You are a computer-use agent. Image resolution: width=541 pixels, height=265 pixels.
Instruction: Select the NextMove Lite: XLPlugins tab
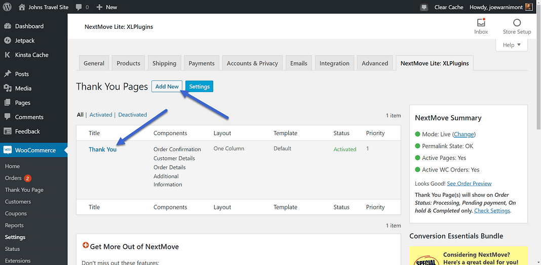click(435, 63)
